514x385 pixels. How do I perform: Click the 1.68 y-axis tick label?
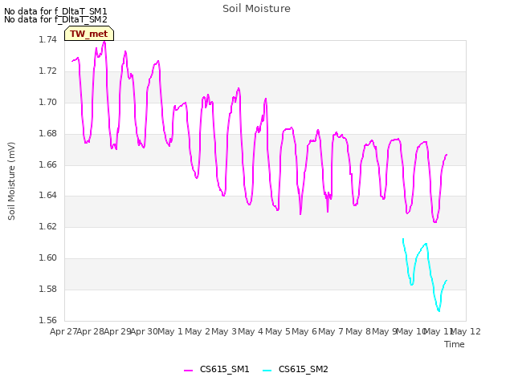(x=48, y=134)
